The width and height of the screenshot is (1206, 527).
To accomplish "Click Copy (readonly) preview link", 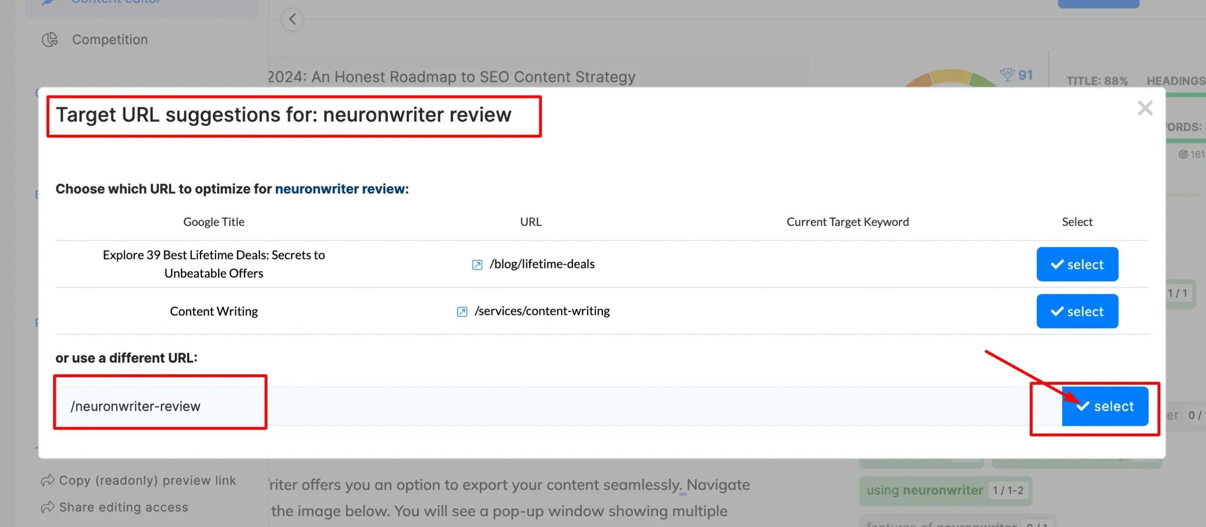I will point(147,480).
